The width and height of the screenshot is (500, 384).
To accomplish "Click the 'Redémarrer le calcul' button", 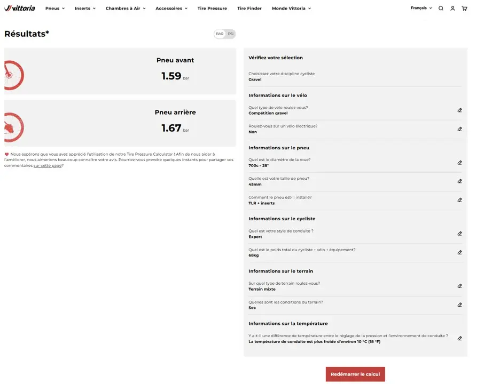I will pos(355,374).
